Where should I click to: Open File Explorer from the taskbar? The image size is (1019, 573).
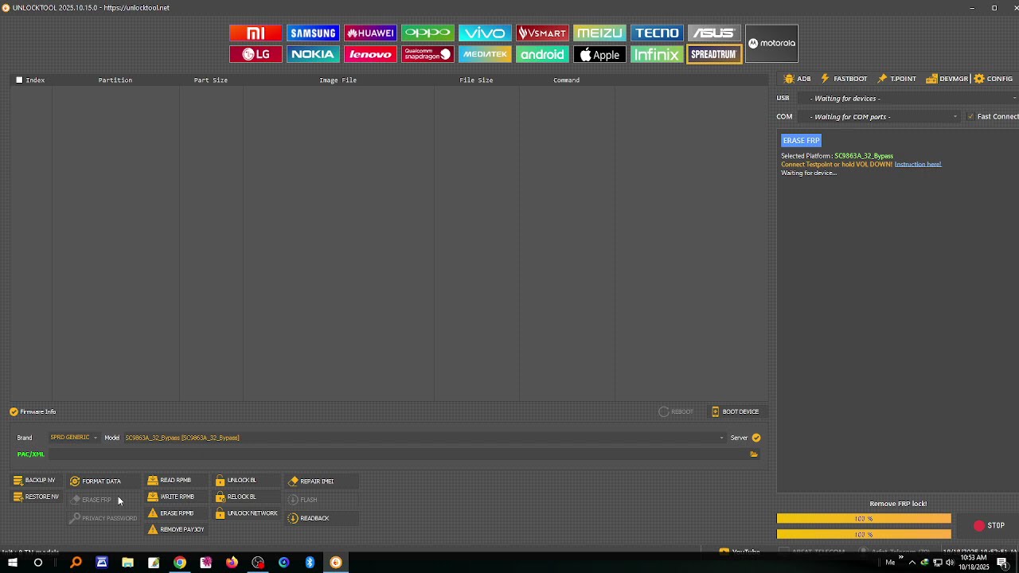tap(127, 563)
